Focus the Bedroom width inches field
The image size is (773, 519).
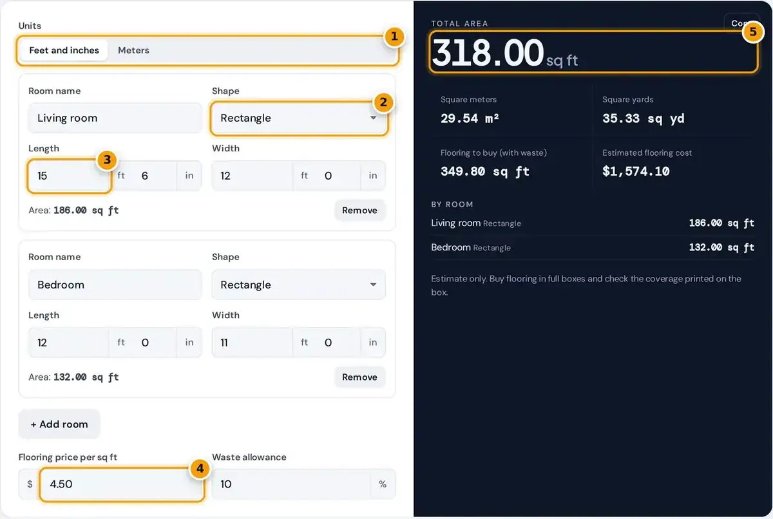338,343
